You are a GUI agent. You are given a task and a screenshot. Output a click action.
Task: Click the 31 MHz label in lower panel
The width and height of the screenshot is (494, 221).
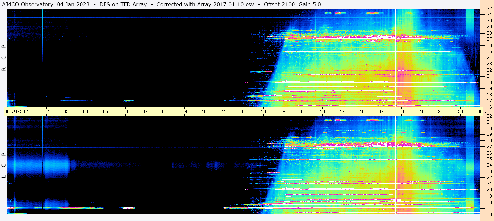(x=489, y=122)
